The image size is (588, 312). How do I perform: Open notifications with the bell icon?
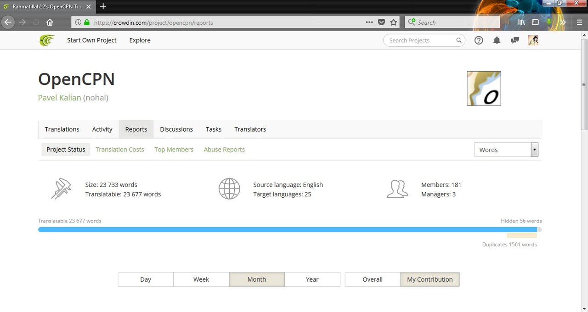pos(497,40)
